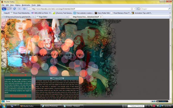Bookmark this page with the star icon
The image size is (173, 108).
click(132, 9)
